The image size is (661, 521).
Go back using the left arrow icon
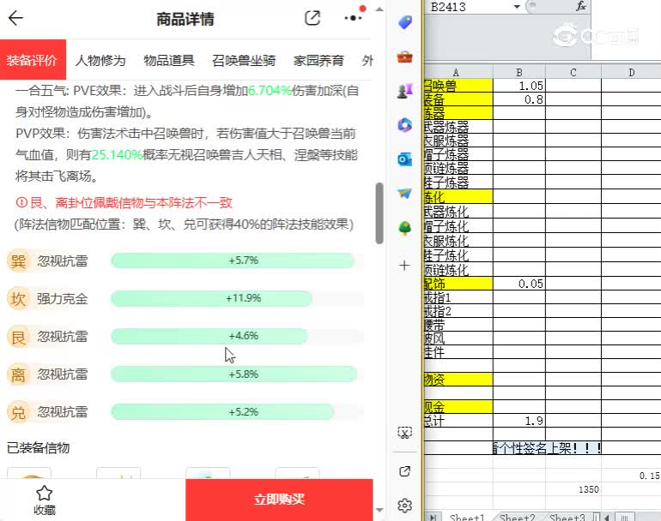point(15,18)
